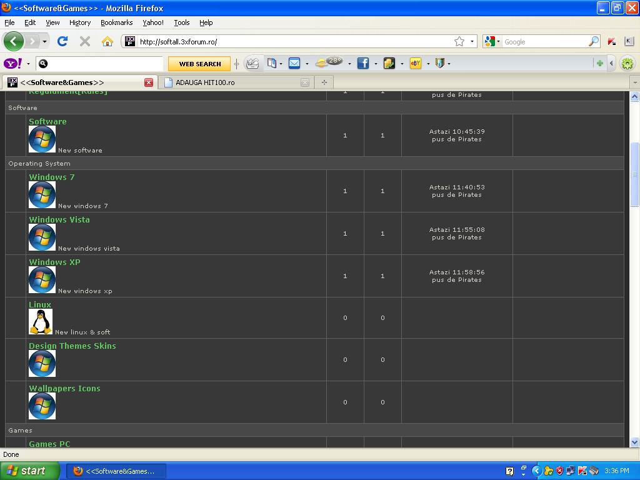Click the WEB SEARCH button
This screenshot has height=480, width=640.
(199, 64)
